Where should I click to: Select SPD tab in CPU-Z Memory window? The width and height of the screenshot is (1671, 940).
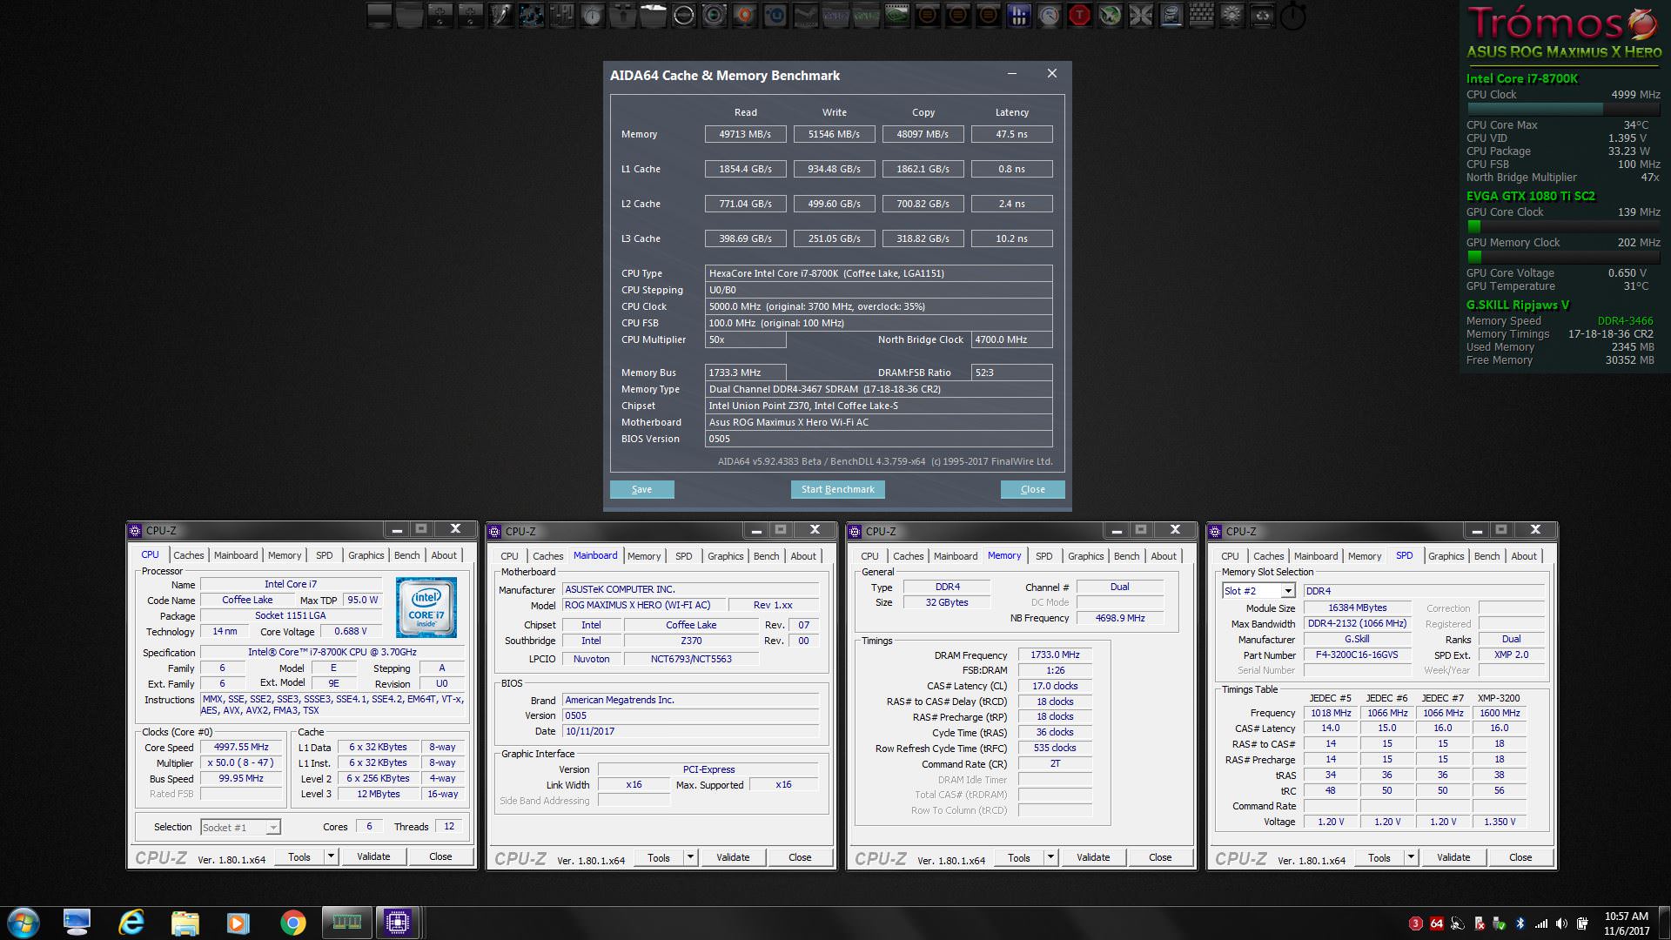(1044, 556)
